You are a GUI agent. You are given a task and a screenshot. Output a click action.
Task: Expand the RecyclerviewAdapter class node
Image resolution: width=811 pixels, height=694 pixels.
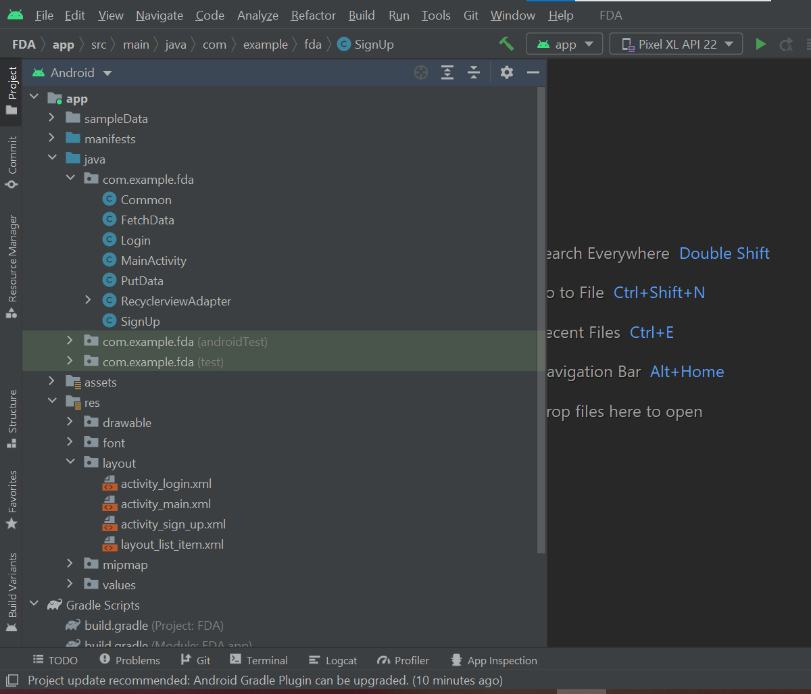click(89, 301)
